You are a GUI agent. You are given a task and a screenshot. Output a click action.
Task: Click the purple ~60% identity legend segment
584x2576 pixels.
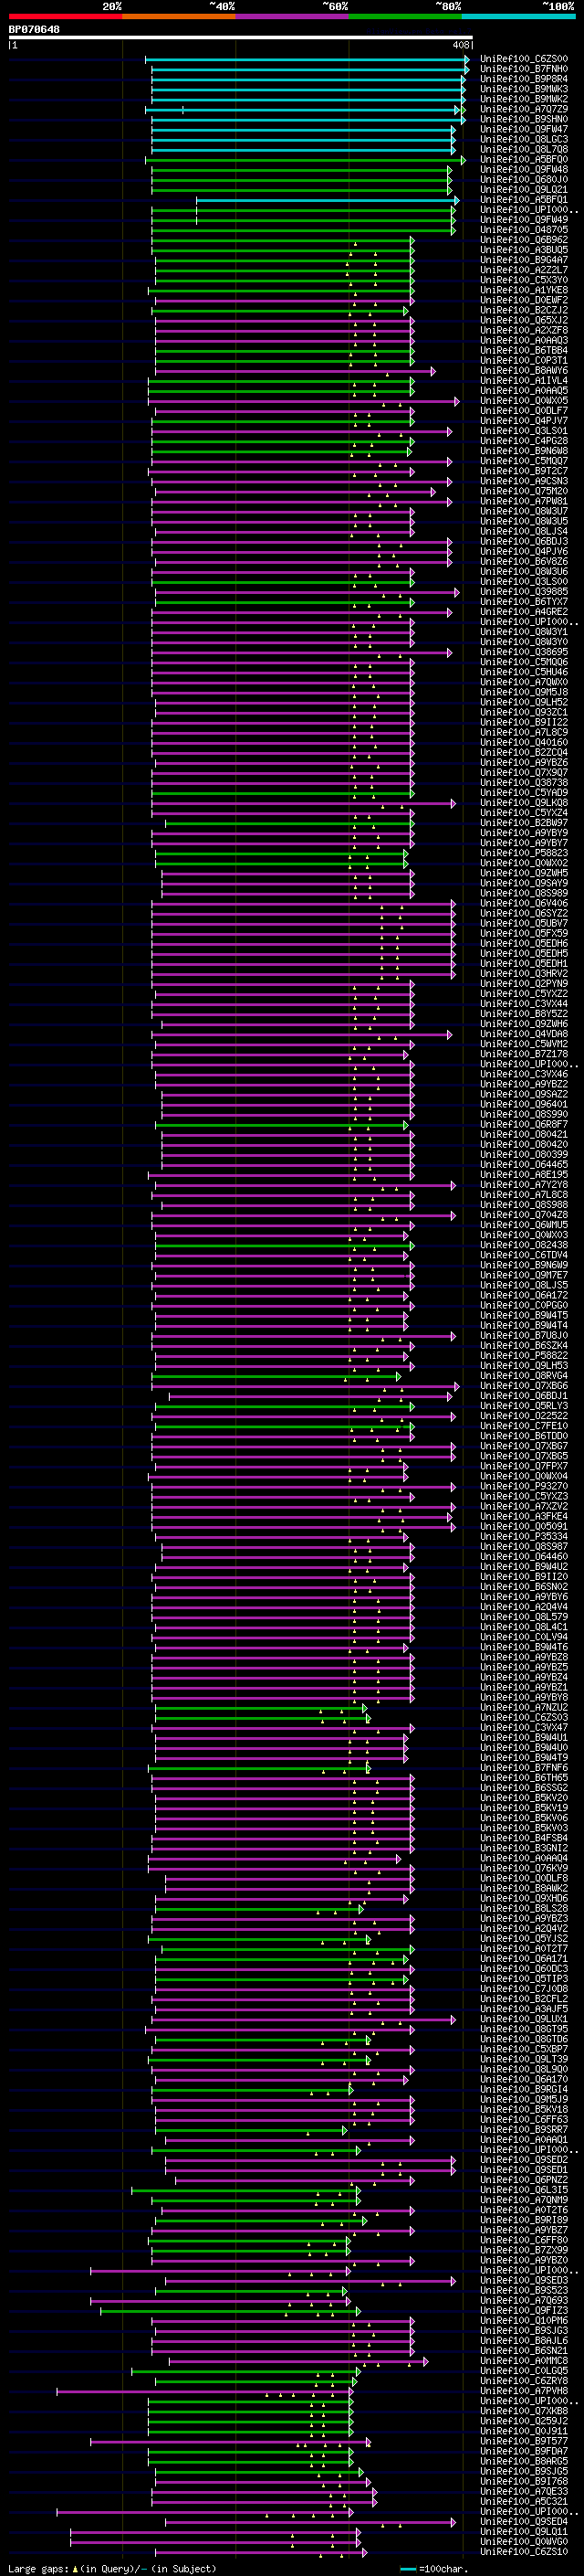293,16
